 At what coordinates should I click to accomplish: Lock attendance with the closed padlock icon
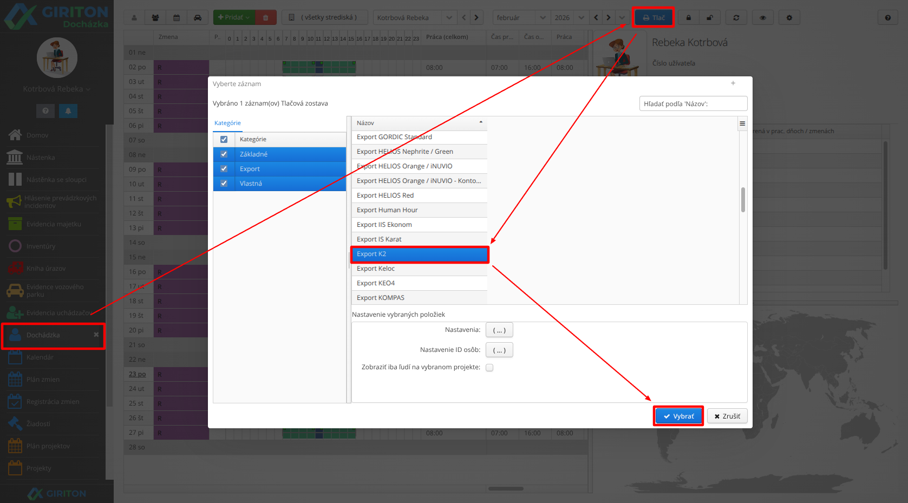click(689, 18)
